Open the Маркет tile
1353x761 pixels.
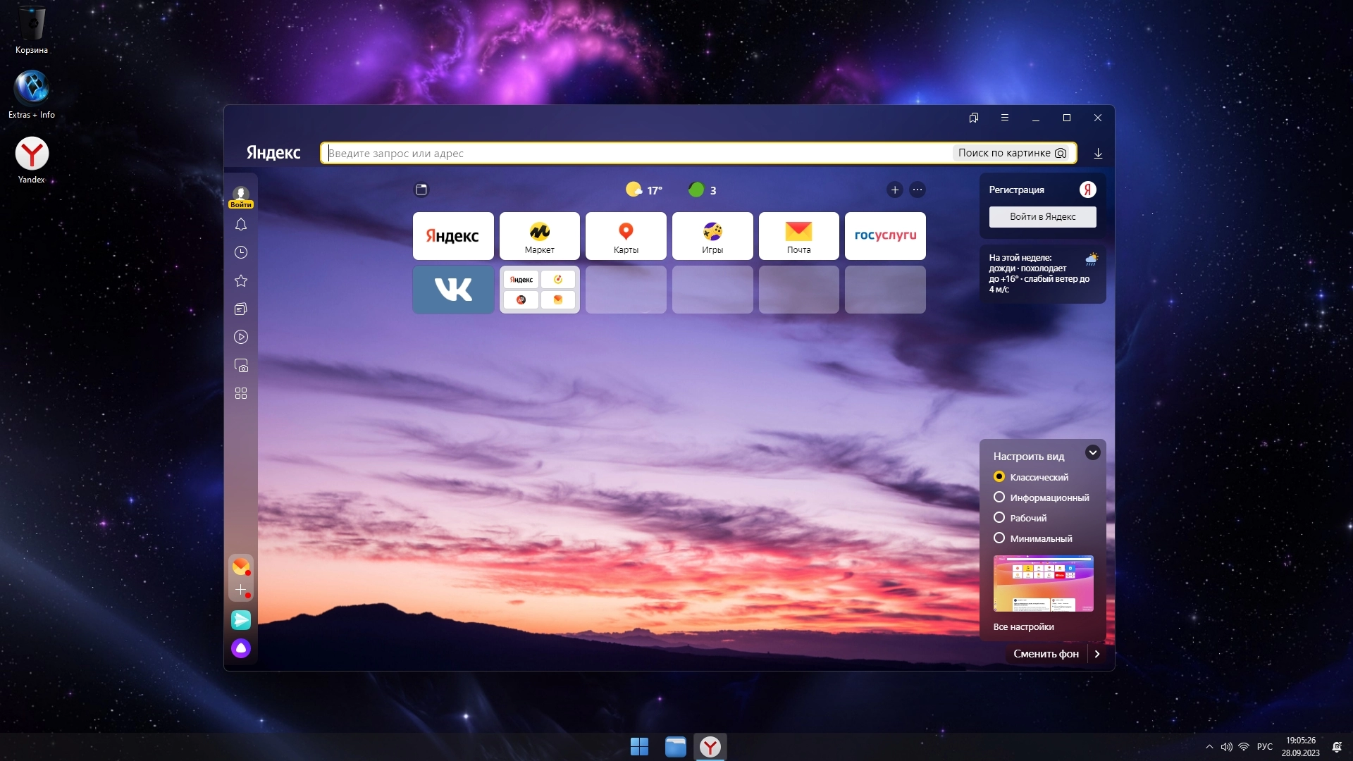coord(540,237)
